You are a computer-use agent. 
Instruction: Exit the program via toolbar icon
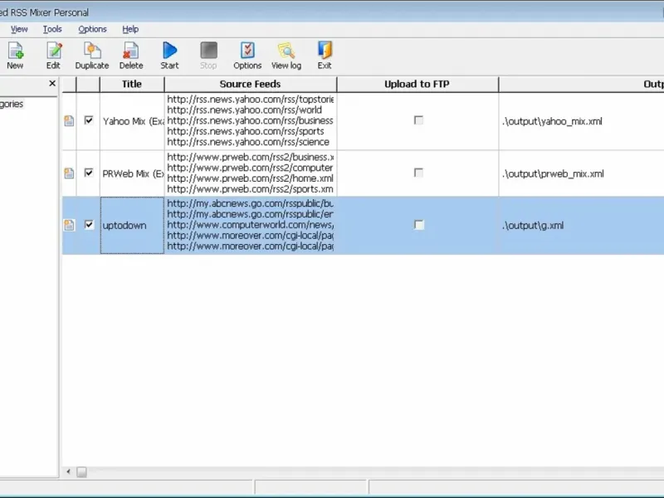pos(325,56)
